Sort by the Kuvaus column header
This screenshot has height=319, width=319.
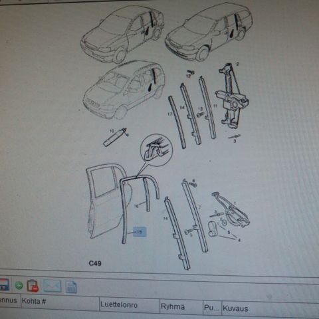[x=270, y=309]
